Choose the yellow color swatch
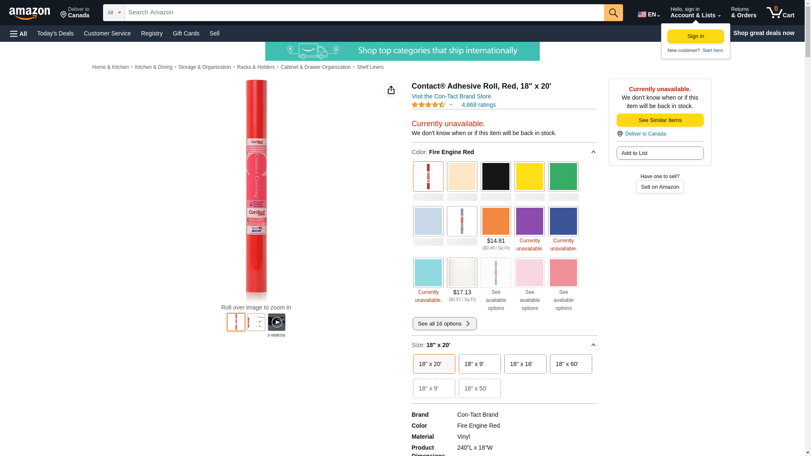Screen dimensions: 811x456 [529, 176]
